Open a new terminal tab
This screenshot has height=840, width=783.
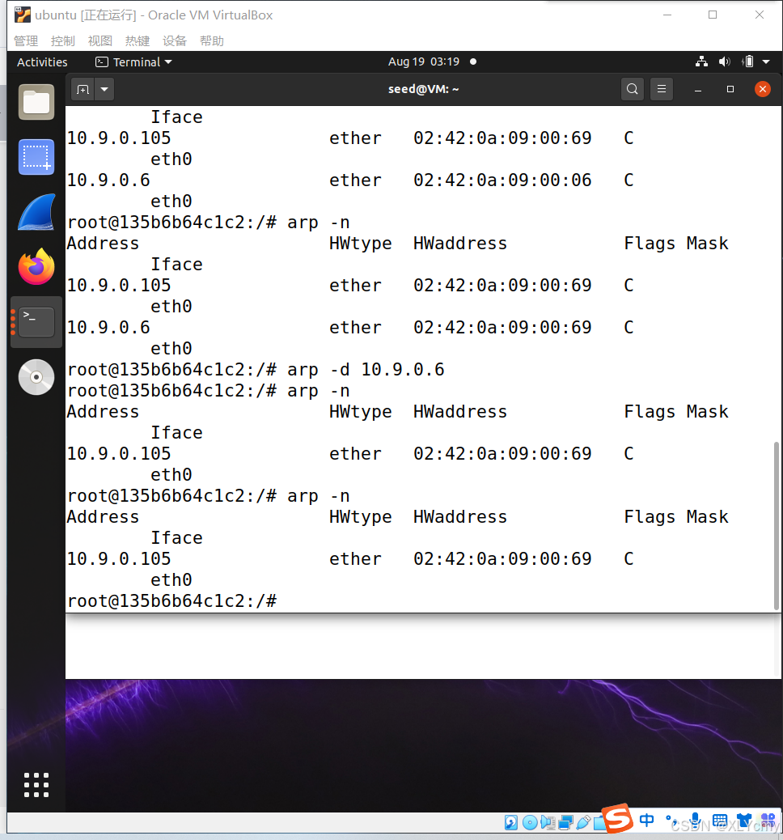coord(83,89)
